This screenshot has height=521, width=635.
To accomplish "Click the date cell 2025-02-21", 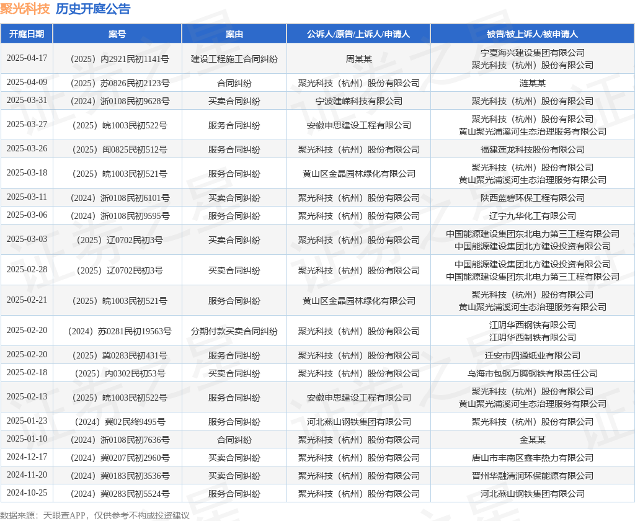I will [x=27, y=300].
